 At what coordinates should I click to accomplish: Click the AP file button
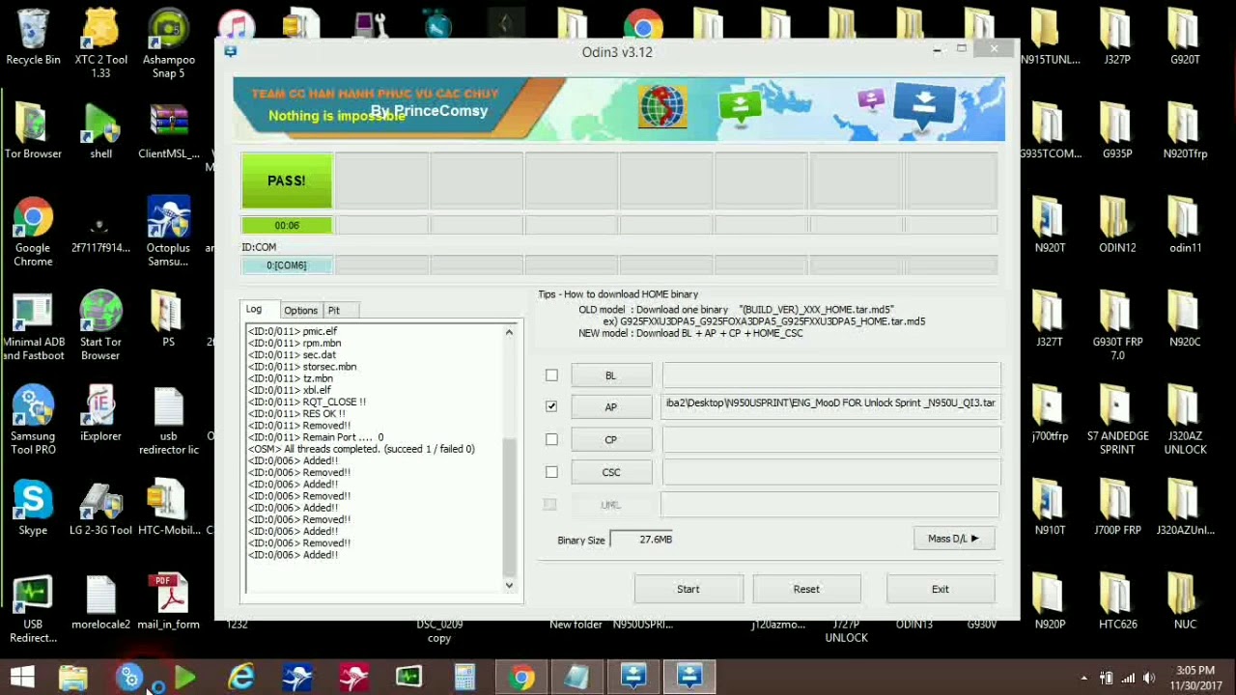click(611, 407)
